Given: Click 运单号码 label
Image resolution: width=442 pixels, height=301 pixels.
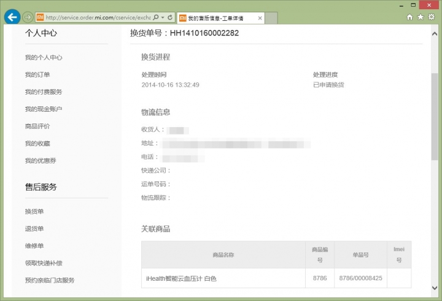Looking at the screenshot, I should point(156,184).
